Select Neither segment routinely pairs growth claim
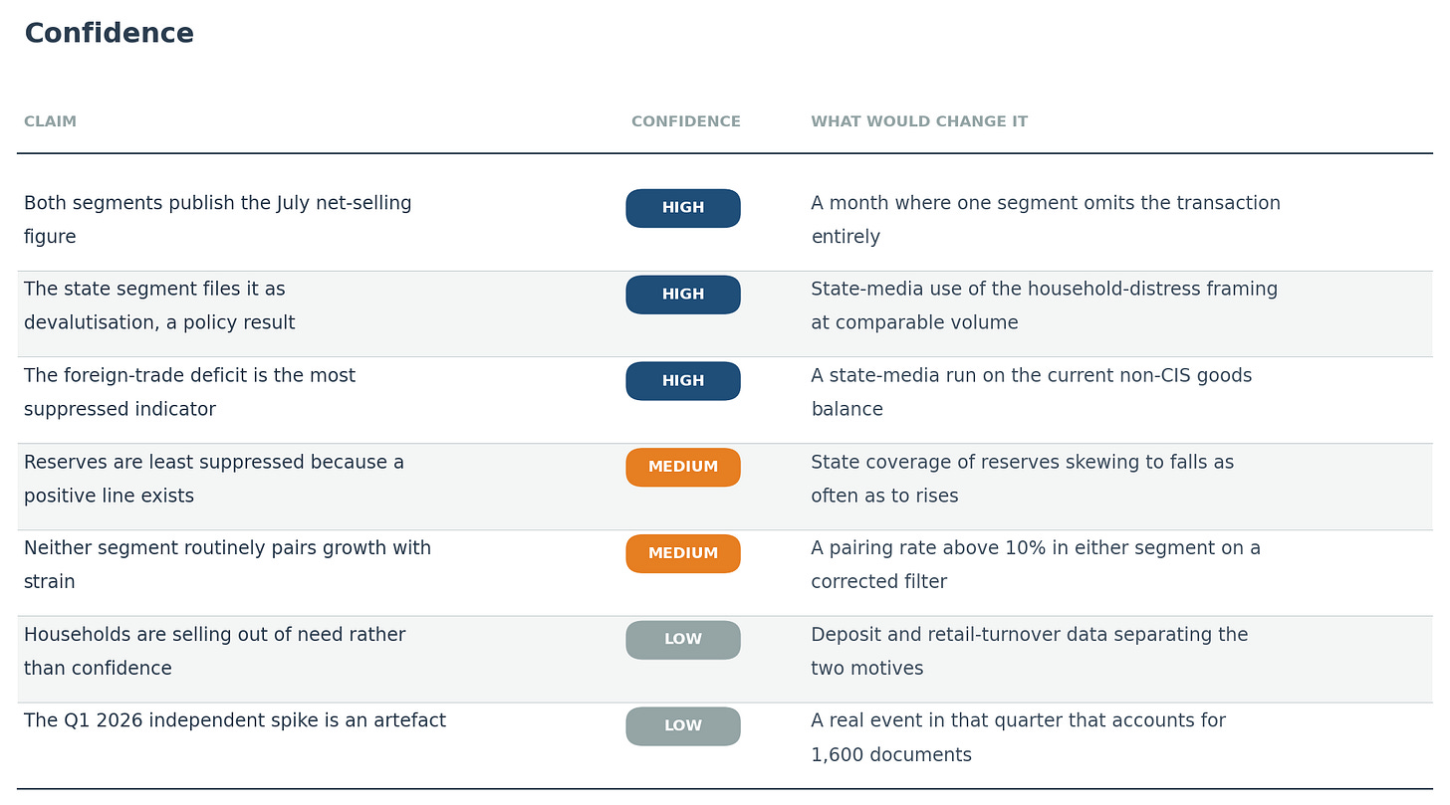The image size is (1450, 805). pos(228,565)
